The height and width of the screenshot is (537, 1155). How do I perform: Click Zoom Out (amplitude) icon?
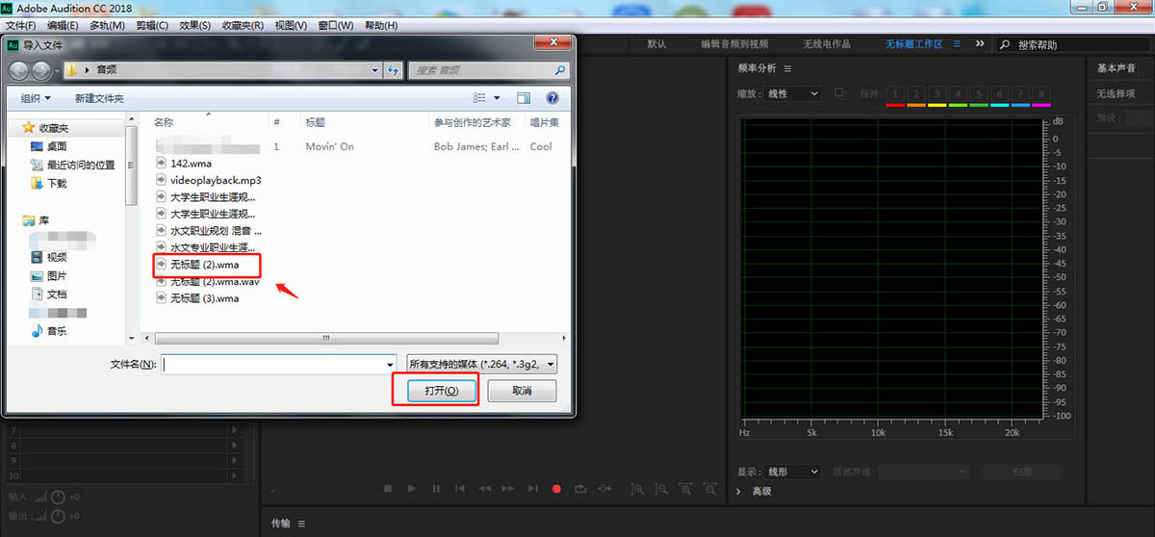coord(661,489)
